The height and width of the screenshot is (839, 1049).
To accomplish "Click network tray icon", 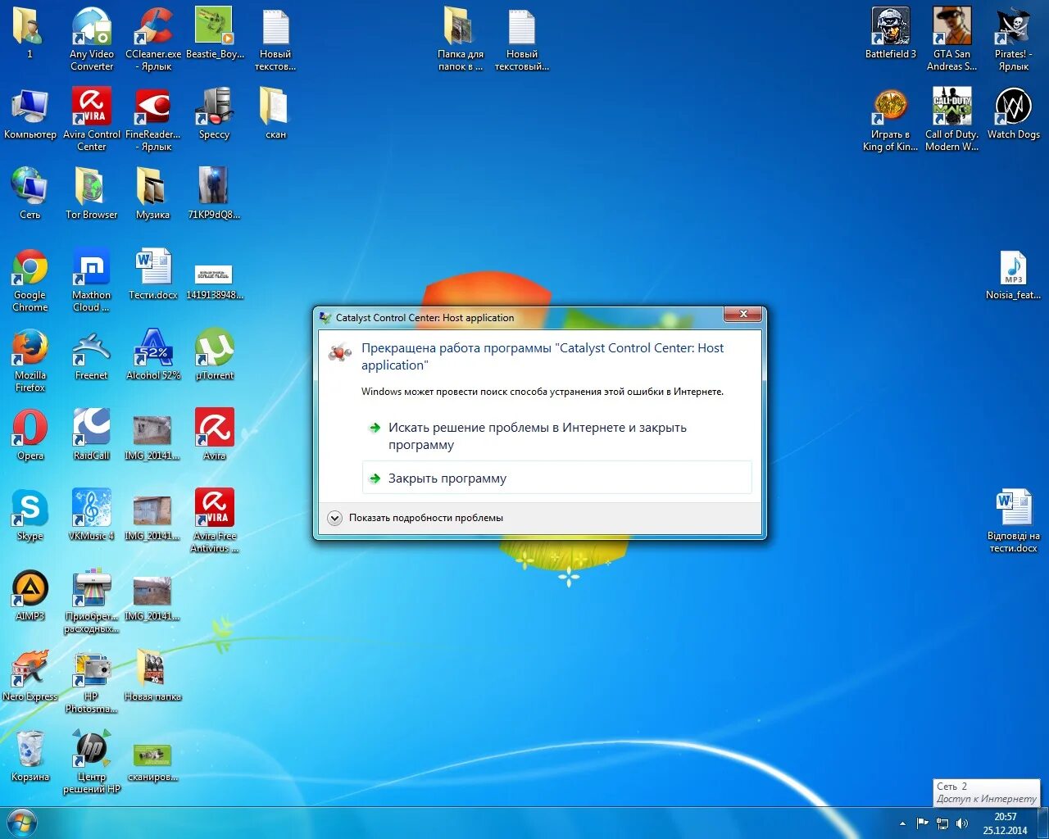I will [x=942, y=823].
